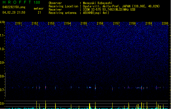Click the timestamp 04.02.29 21:50
Image resolution: width=171 pixels, height=109 pixels.
(x=14, y=13)
